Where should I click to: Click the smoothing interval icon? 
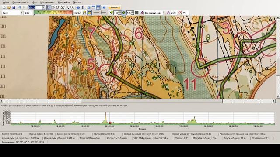click(168, 13)
